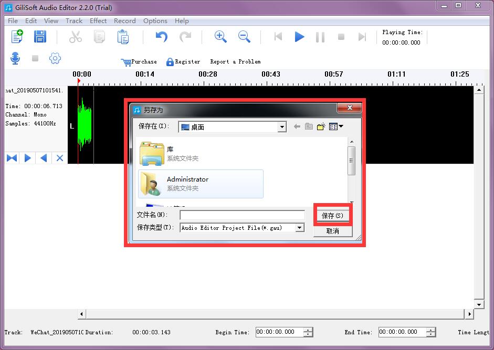Open settings with the gear icon

pos(55,58)
